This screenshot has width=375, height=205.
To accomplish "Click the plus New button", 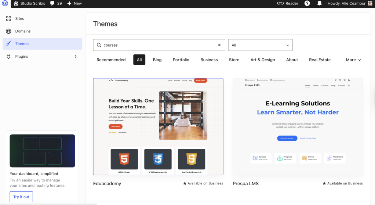I will point(74,3).
